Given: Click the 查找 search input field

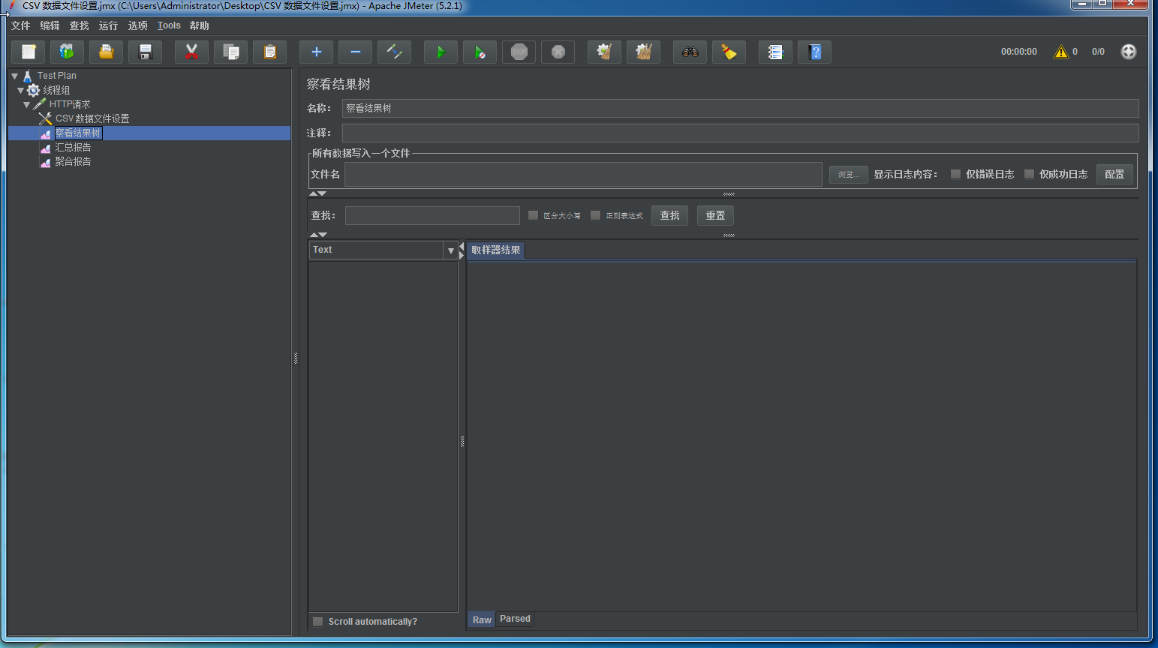Looking at the screenshot, I should coord(432,215).
